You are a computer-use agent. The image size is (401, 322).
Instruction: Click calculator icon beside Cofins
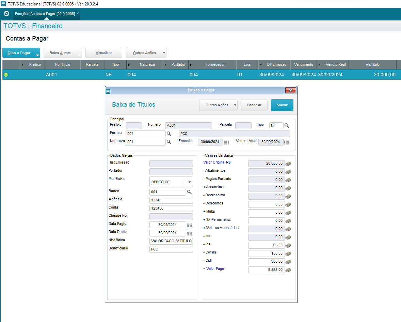pos(288,254)
